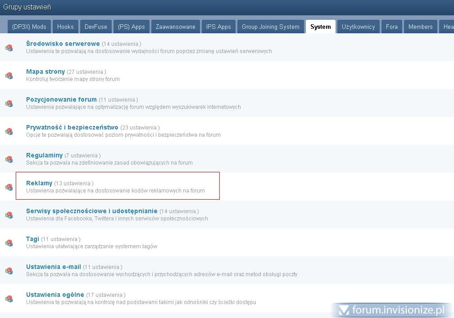Click the icon next to Mapa strony
454x318 pixels.
click(x=9, y=76)
